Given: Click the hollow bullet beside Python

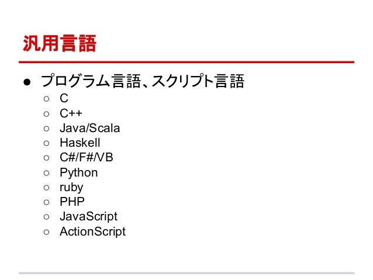Looking at the screenshot, I should (x=46, y=173).
